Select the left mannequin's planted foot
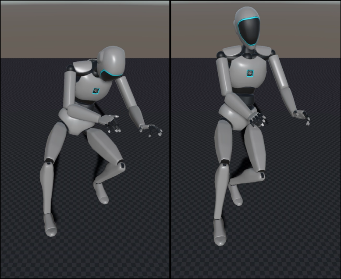The width and height of the screenshot is (341, 279). (x=50, y=225)
